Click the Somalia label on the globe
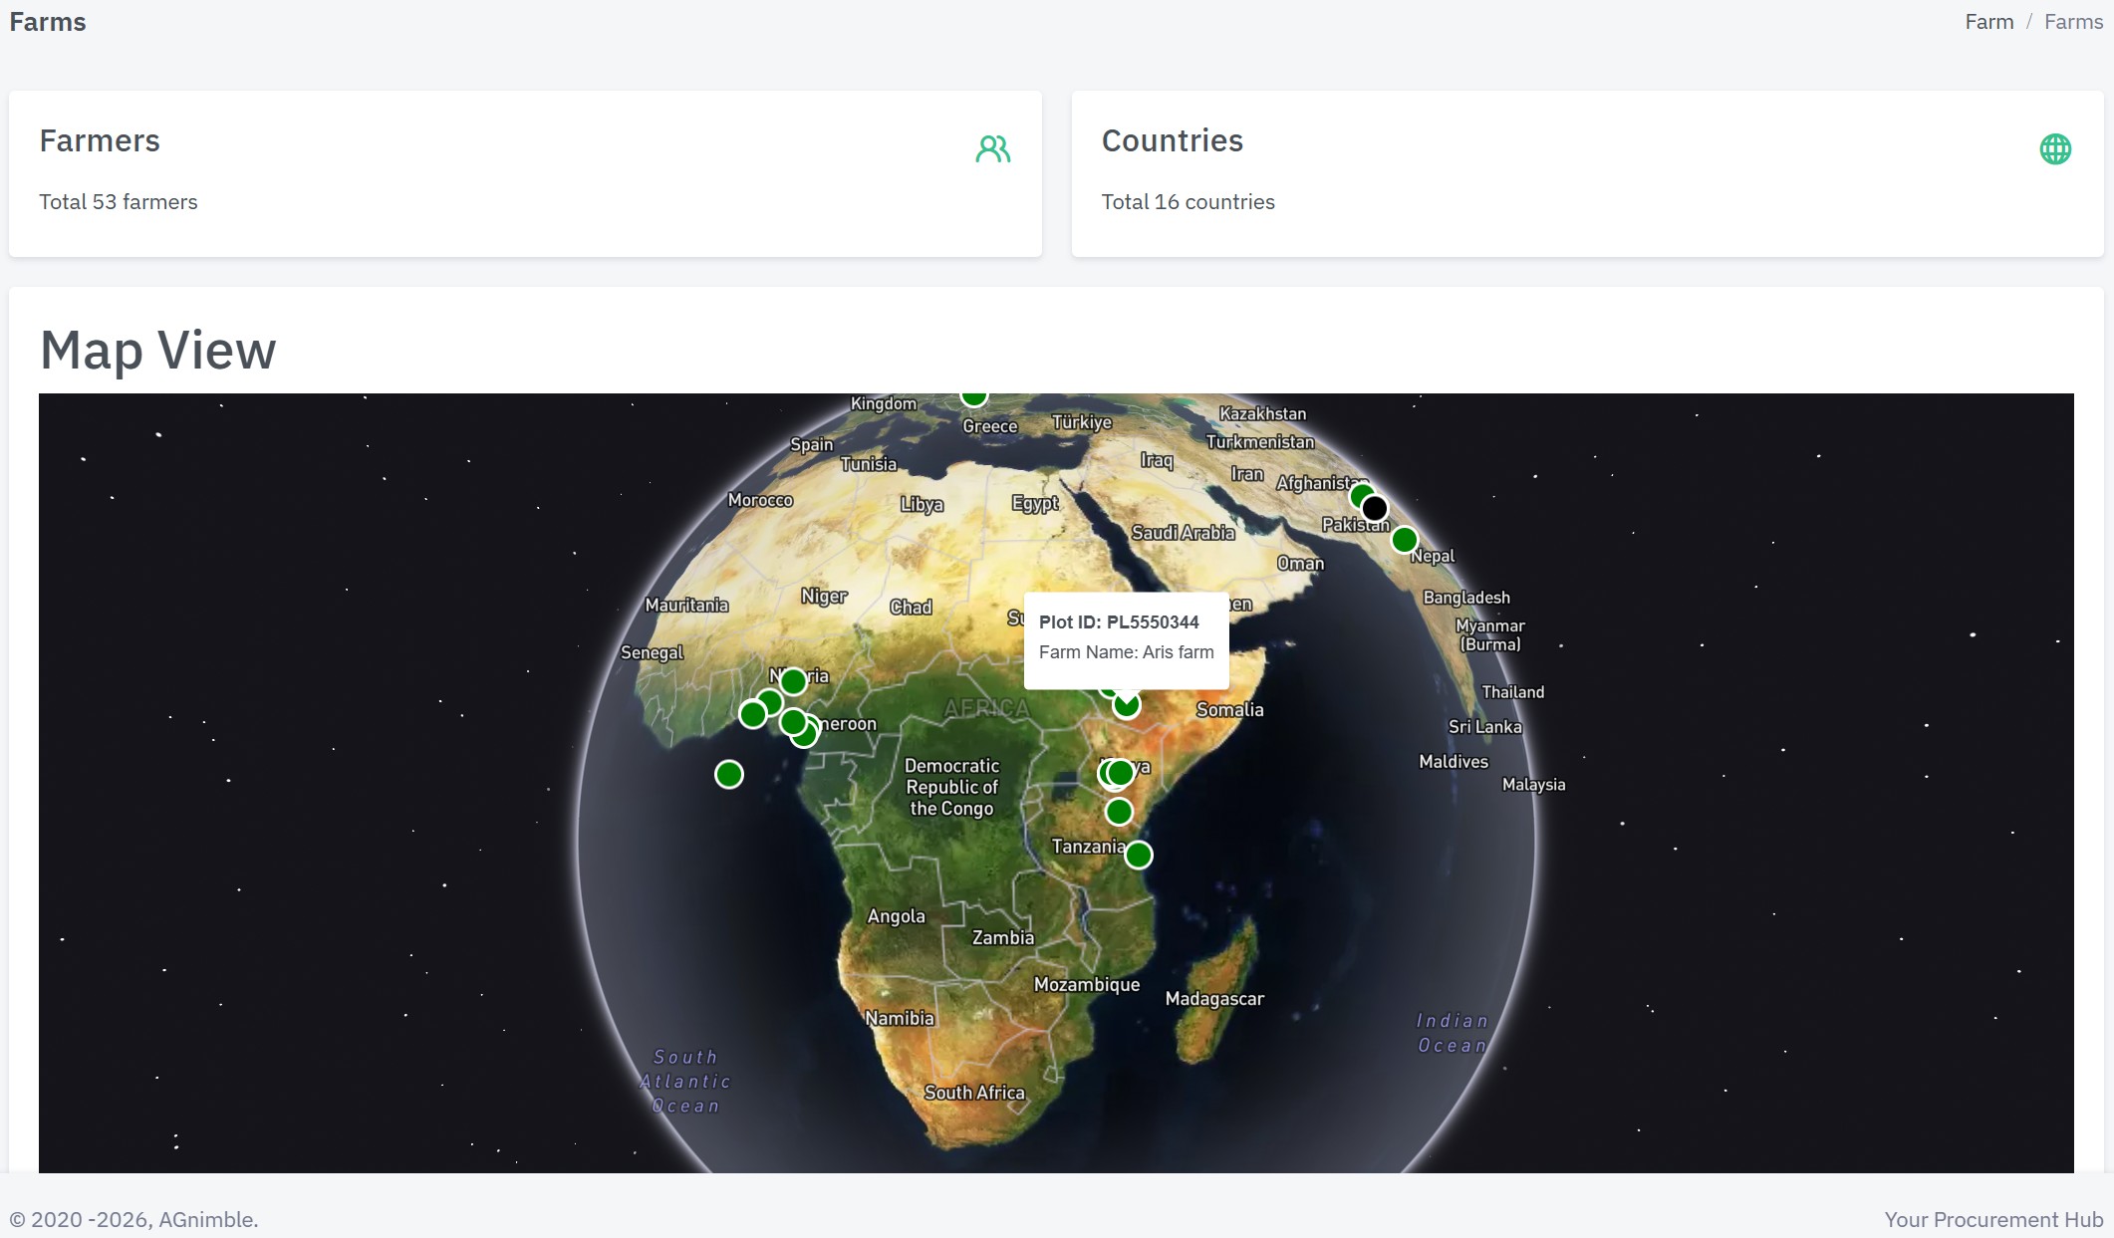This screenshot has height=1238, width=2114. tap(1229, 710)
